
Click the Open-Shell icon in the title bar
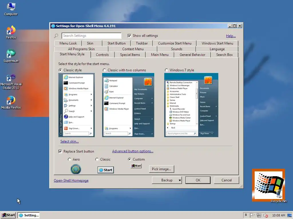[53, 26]
